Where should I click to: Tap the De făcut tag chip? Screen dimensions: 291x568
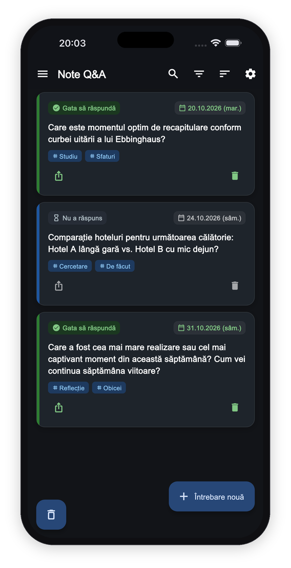(x=115, y=266)
